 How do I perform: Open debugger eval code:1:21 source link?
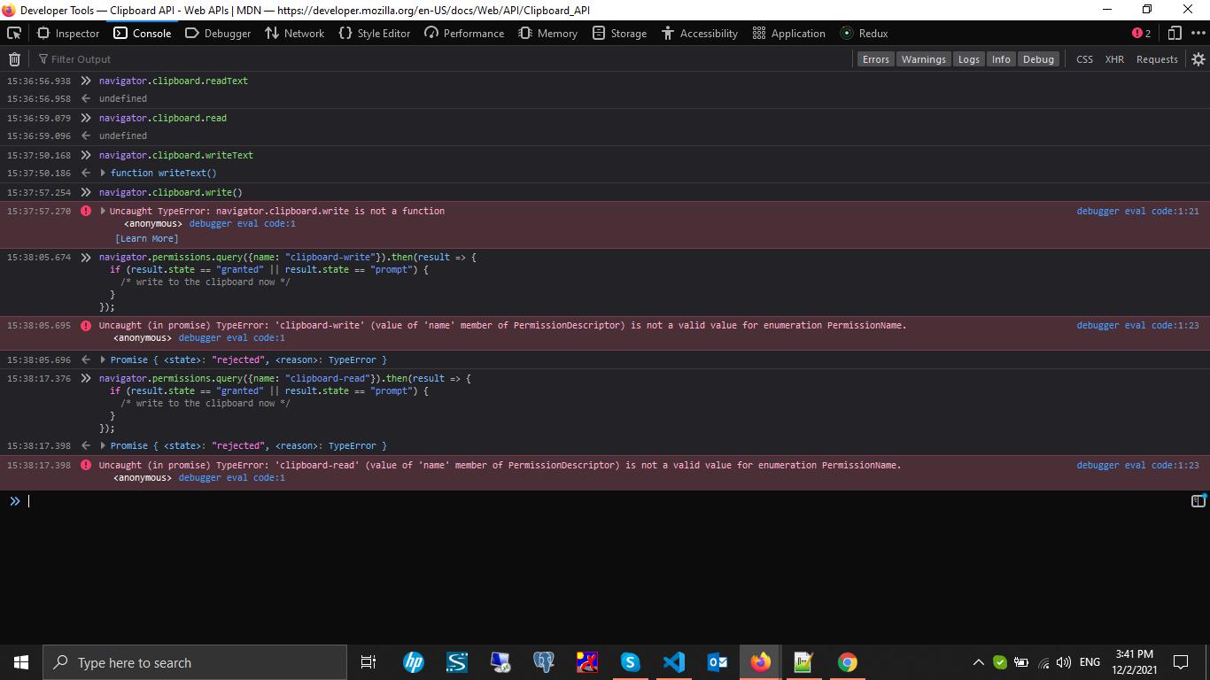(x=1137, y=211)
